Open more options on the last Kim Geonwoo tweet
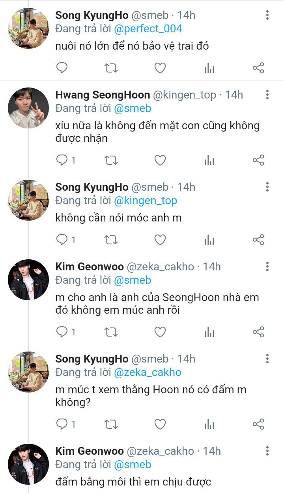The image size is (284, 493). click(x=267, y=451)
